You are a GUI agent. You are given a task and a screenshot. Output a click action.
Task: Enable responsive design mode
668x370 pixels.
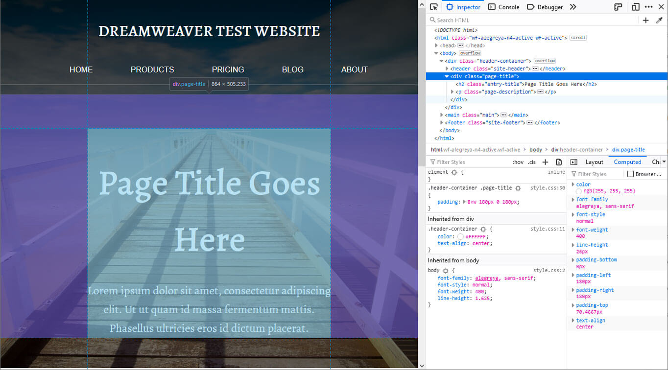click(x=635, y=6)
